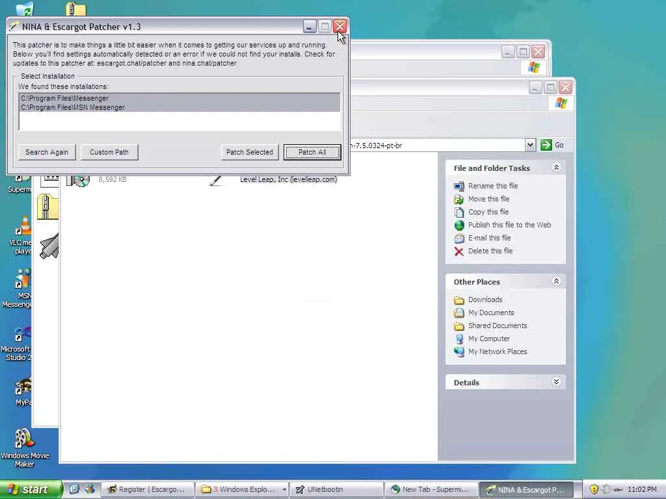The height and width of the screenshot is (499, 666).
Task: Open the Explorer address bar dropdown
Action: click(x=530, y=145)
